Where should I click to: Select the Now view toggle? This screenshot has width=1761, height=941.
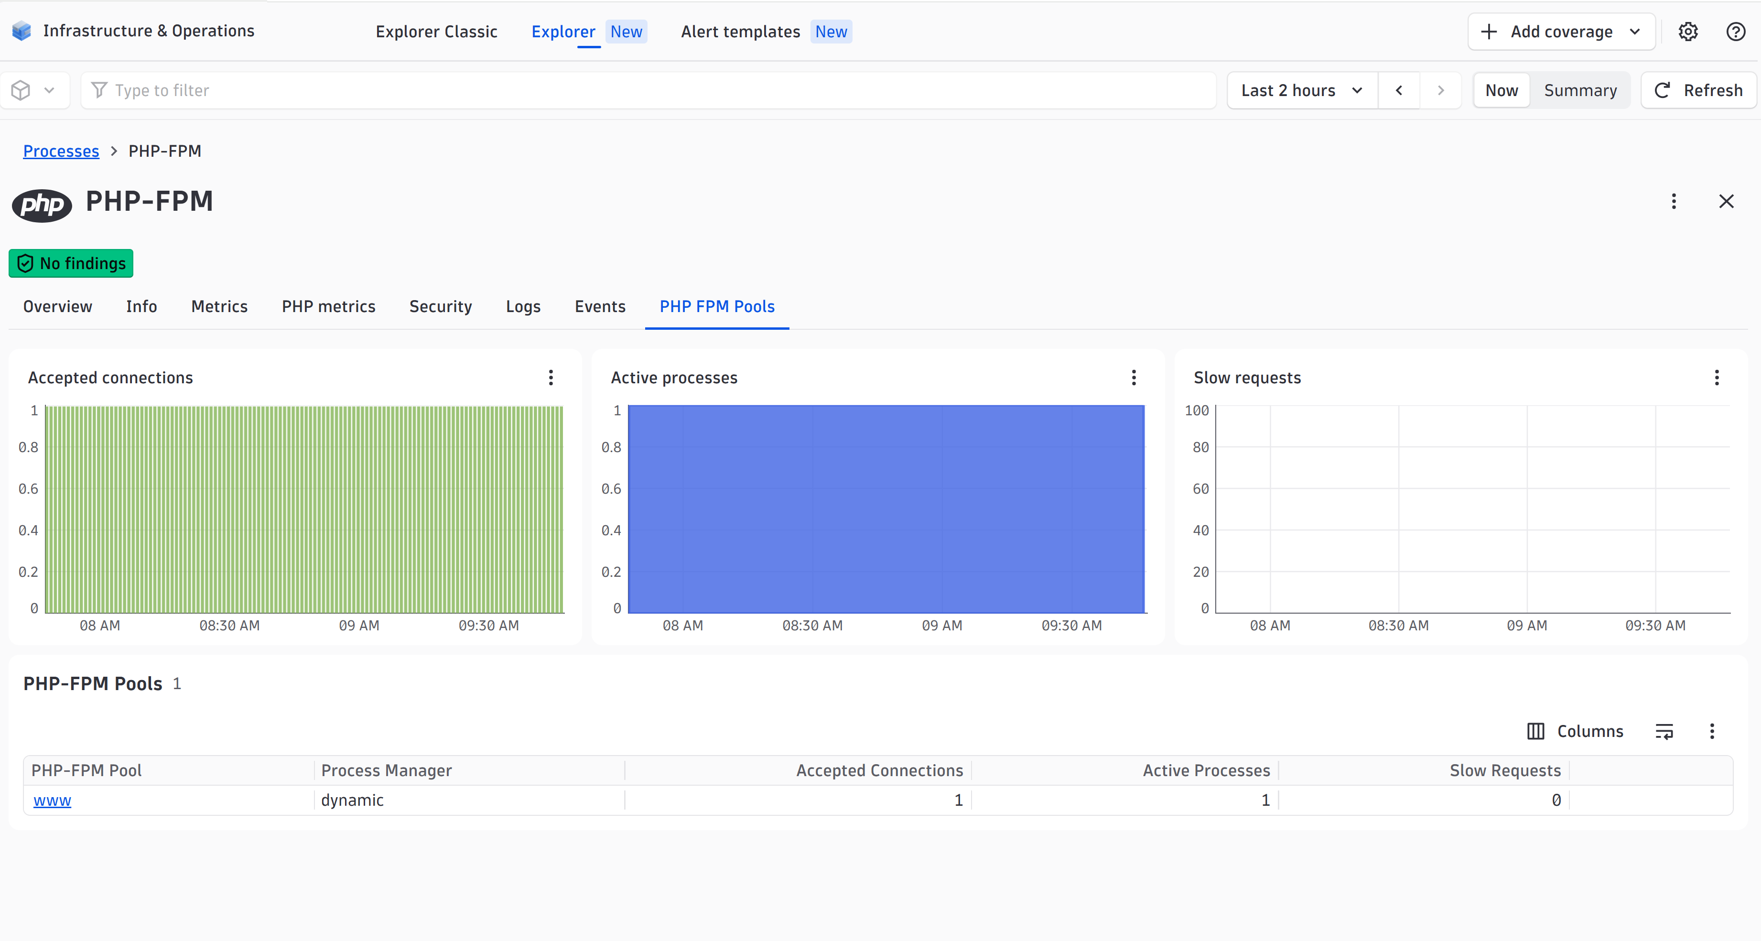1501,90
